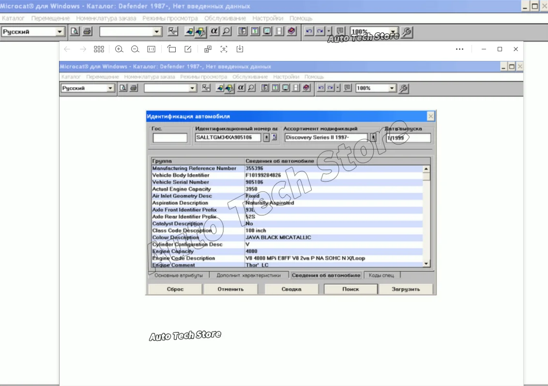Select Manufacturing Reference Number row
548x386 pixels.
[x=287, y=168]
